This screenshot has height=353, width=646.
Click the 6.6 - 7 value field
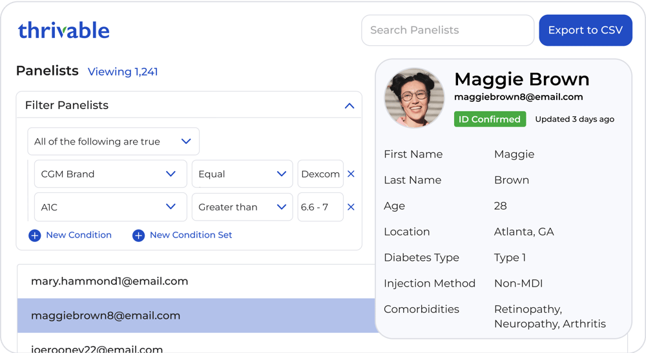click(x=320, y=207)
